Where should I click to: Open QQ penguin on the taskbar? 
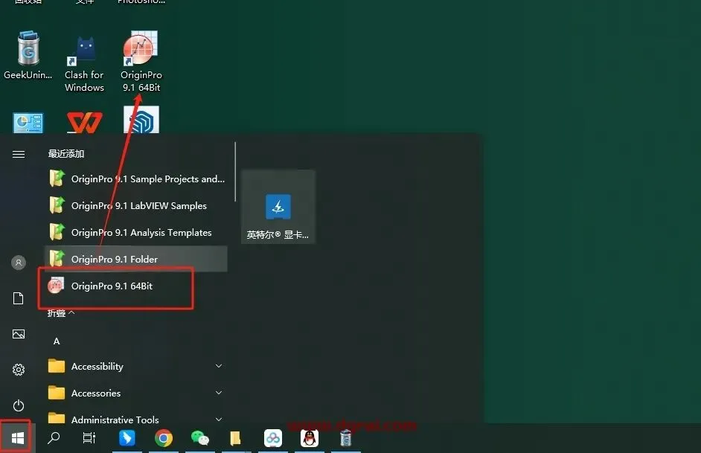(x=310, y=438)
